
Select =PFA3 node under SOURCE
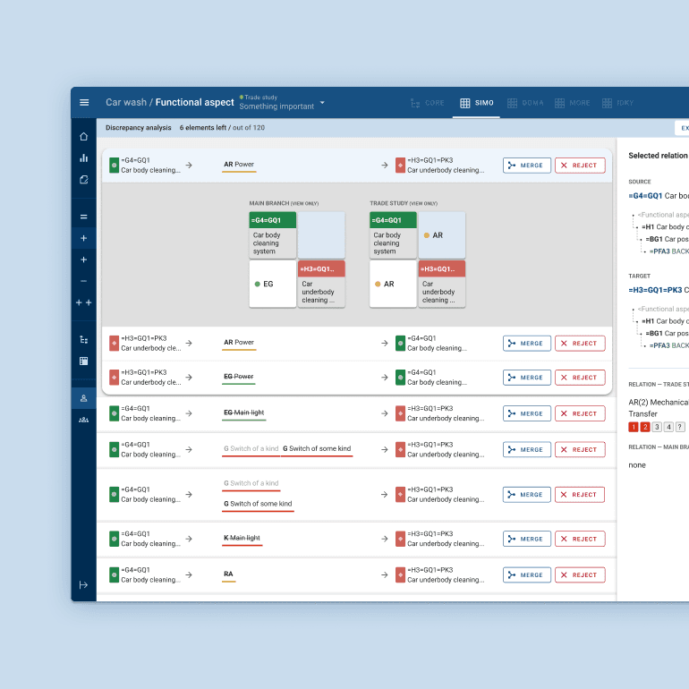668,251
